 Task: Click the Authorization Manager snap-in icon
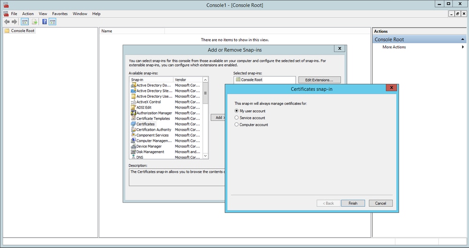point(133,113)
